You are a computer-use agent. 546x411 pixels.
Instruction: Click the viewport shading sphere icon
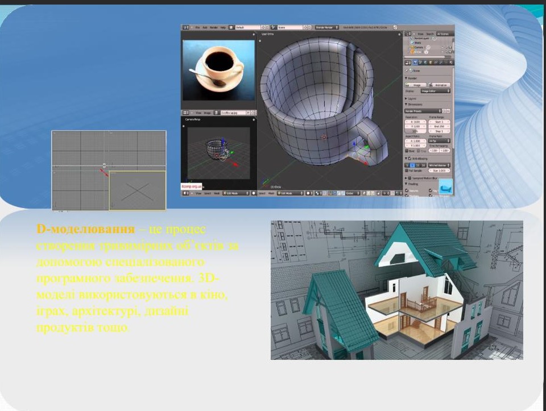(x=309, y=193)
